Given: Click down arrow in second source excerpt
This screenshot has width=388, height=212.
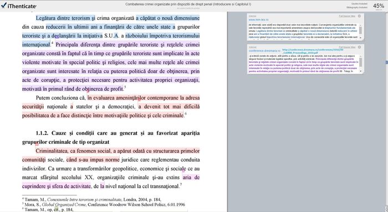Looking at the screenshot, I should [360, 71].
